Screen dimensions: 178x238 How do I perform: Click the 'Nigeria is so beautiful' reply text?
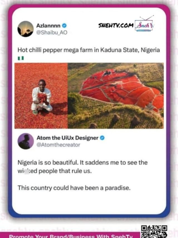83,167
